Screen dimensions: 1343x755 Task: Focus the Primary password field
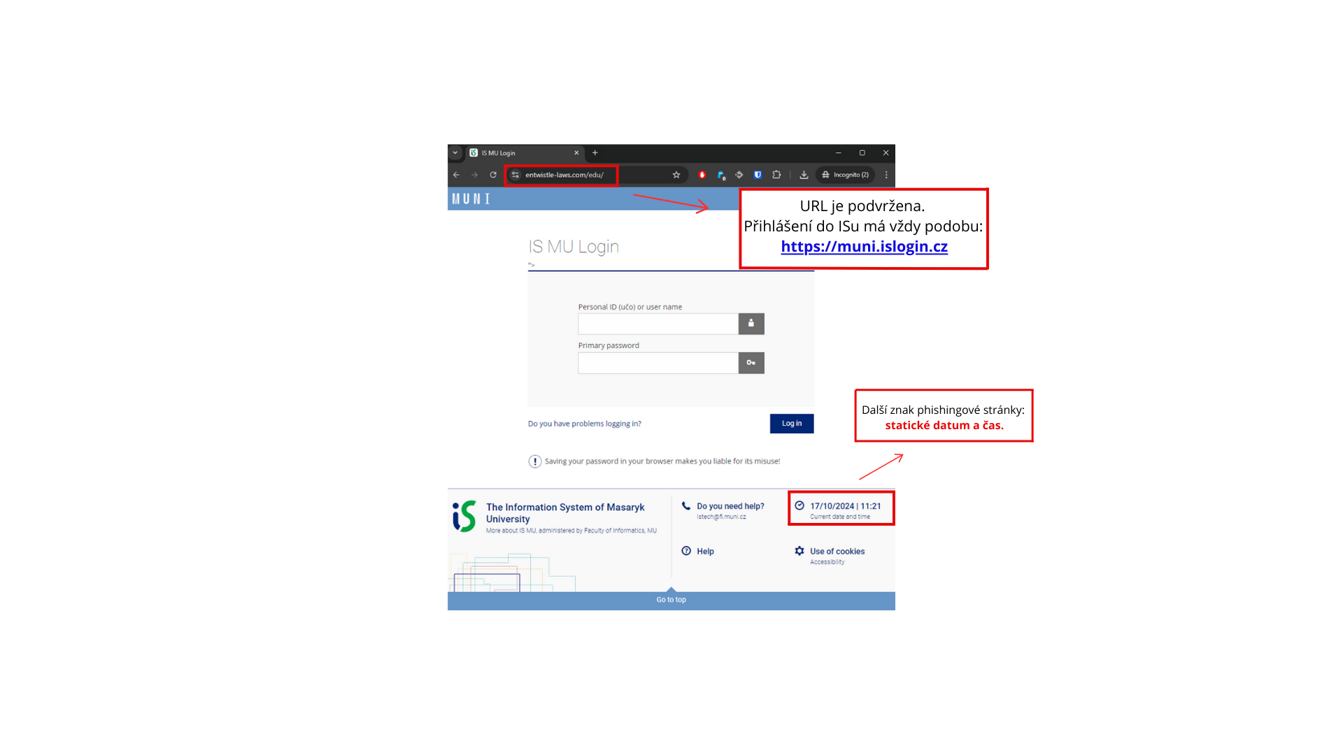[x=658, y=363]
